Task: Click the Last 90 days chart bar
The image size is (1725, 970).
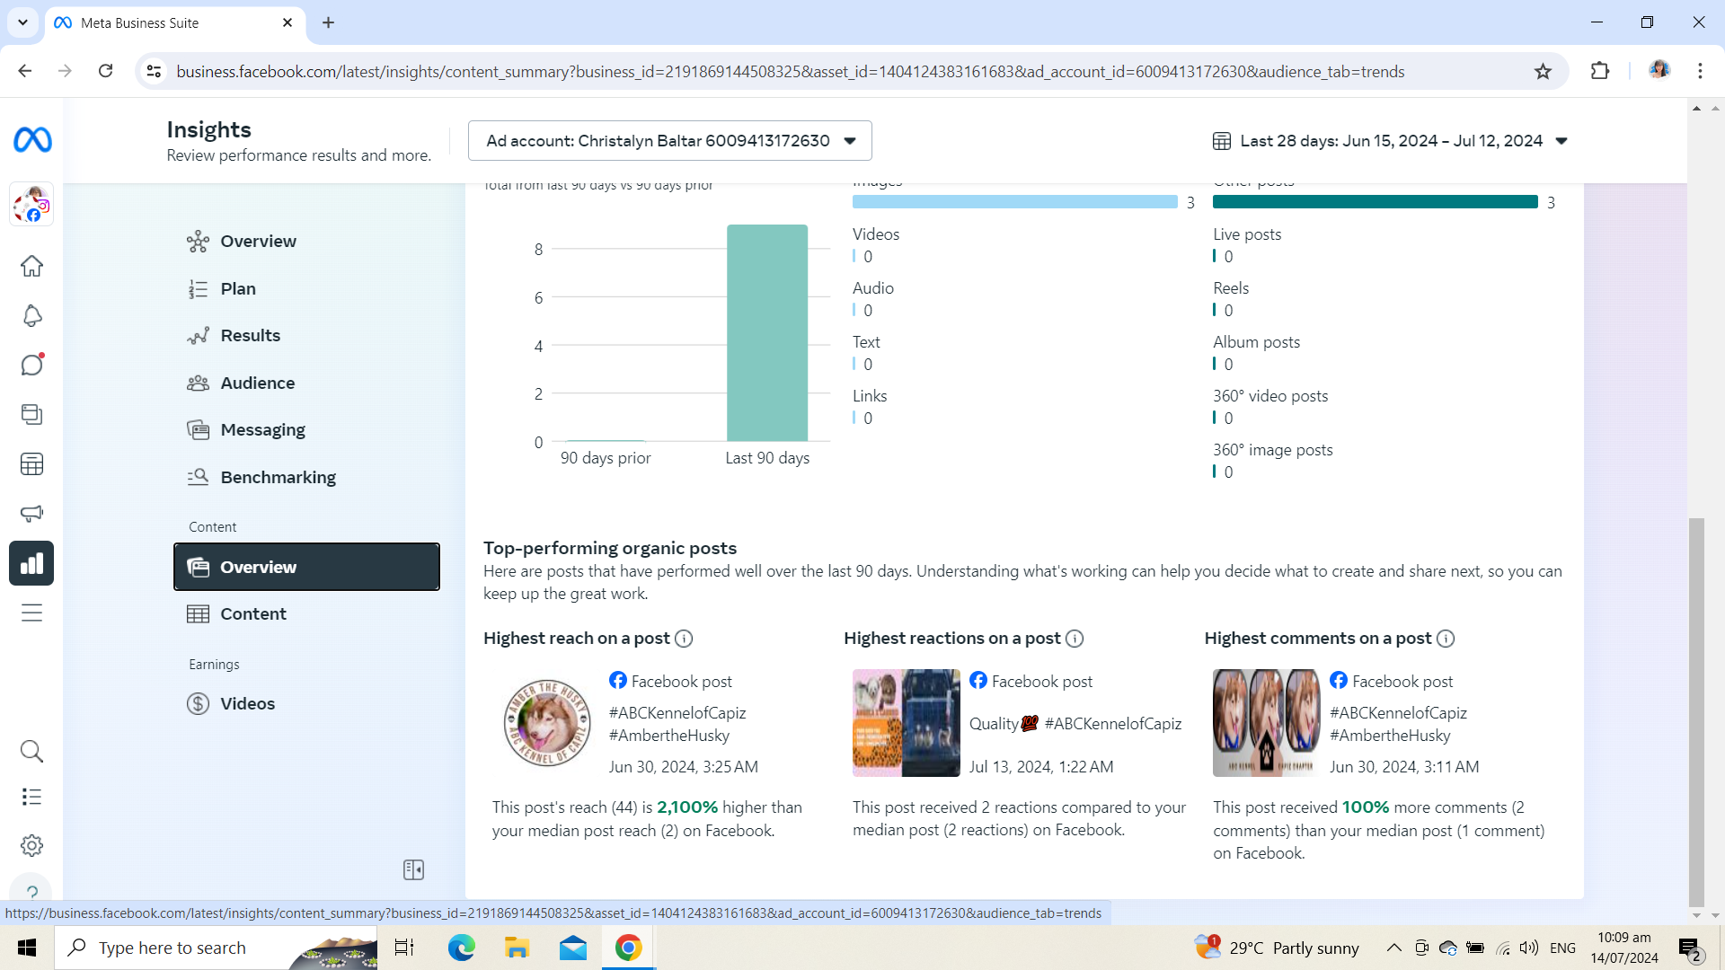Action: coord(767,333)
